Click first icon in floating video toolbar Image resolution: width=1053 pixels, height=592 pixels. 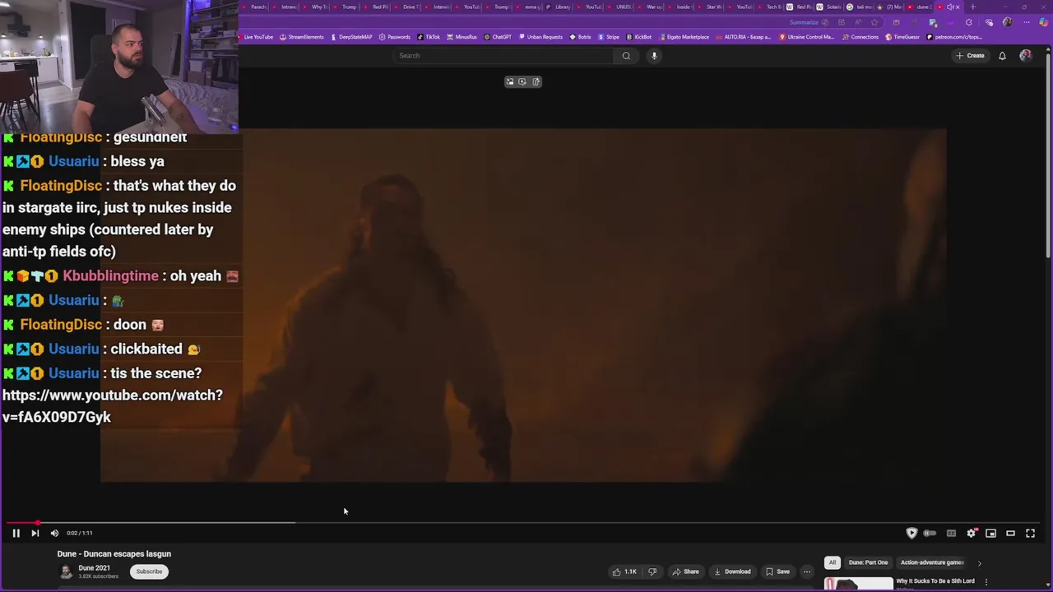[510, 81]
